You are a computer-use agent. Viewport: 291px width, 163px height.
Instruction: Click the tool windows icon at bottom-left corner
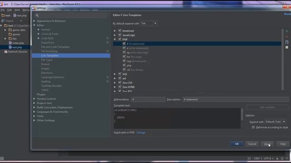point(2,158)
